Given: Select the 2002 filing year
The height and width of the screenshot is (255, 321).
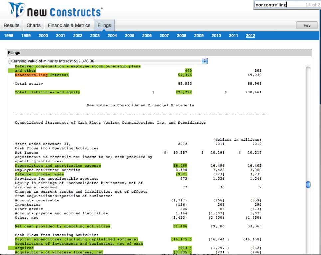Looking at the screenshot, I should 78,36.
